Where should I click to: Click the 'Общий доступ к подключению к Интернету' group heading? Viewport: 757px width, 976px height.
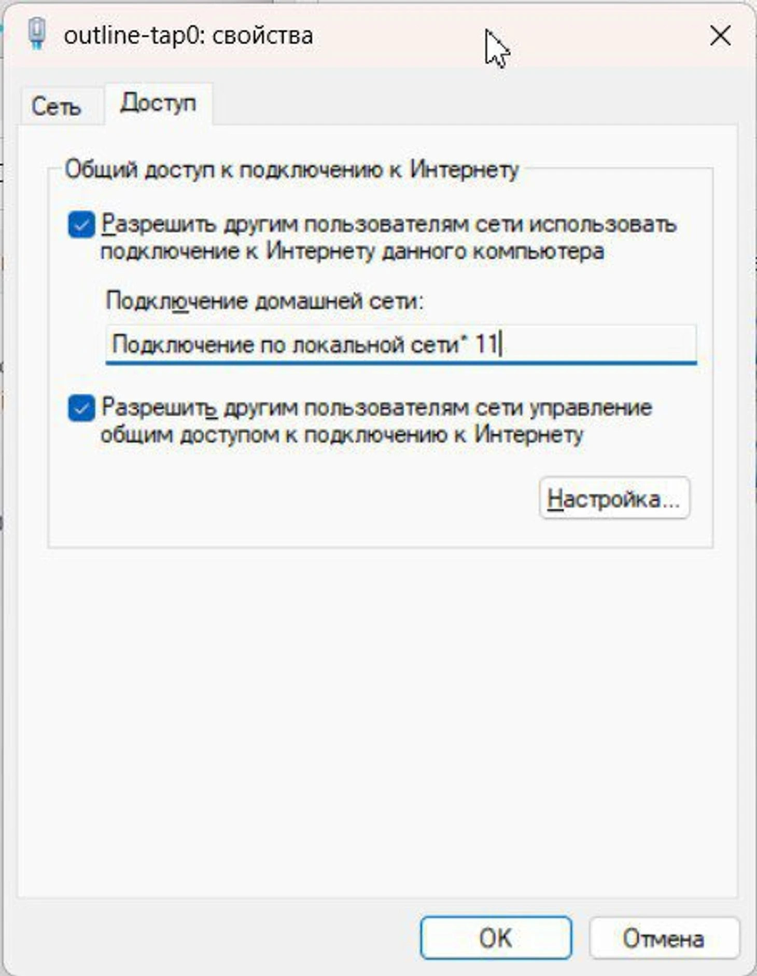(291, 170)
